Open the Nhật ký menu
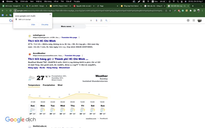The image size is (205, 128). pos(39,2)
